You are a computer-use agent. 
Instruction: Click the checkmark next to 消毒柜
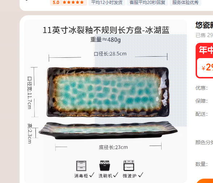tap(92, 175)
